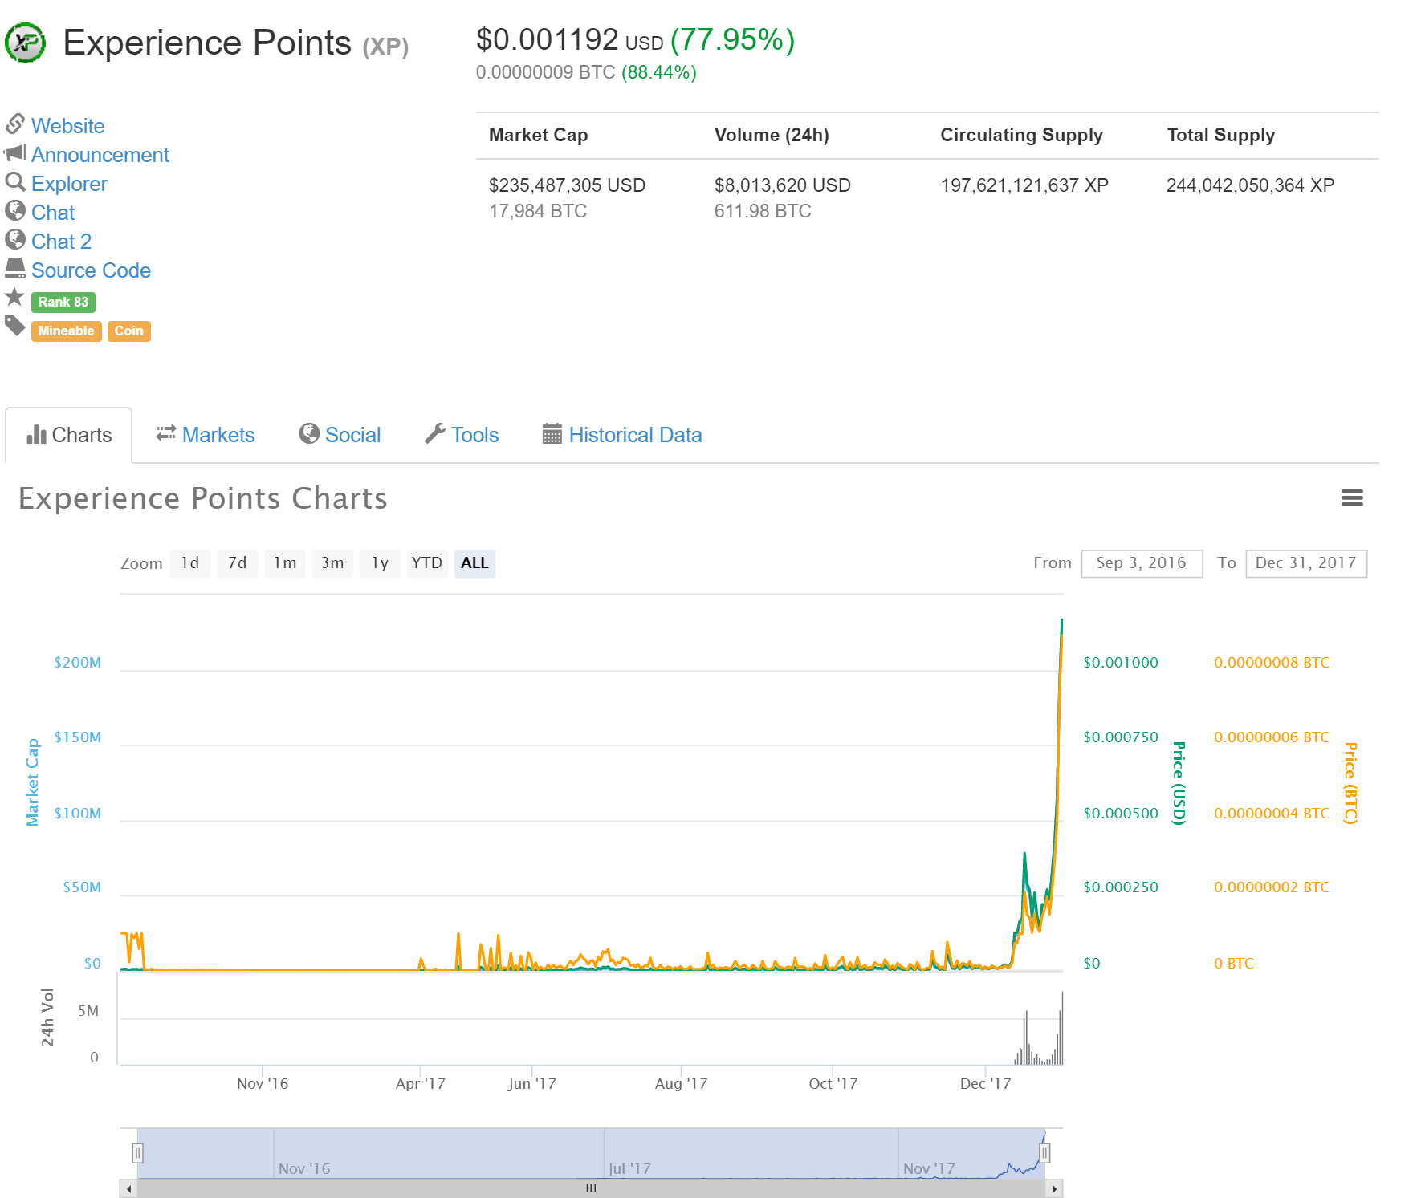Viewport: 1417px width, 1198px height.
Task: Click the Total Supply value 244,042,050,364 XP
Action: (x=1250, y=185)
